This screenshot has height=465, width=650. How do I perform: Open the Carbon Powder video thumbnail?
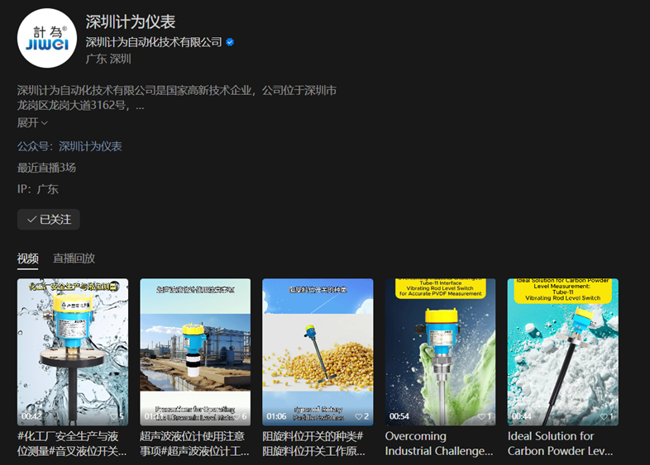[563, 352]
